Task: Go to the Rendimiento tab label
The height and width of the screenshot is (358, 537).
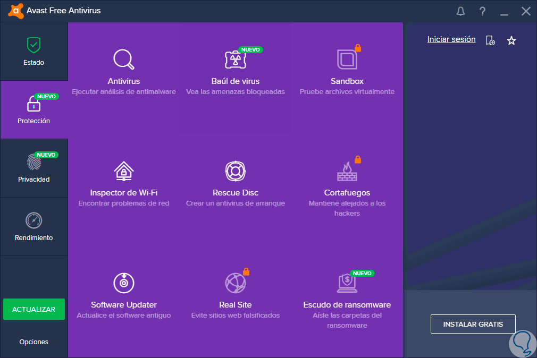Action: (x=33, y=237)
